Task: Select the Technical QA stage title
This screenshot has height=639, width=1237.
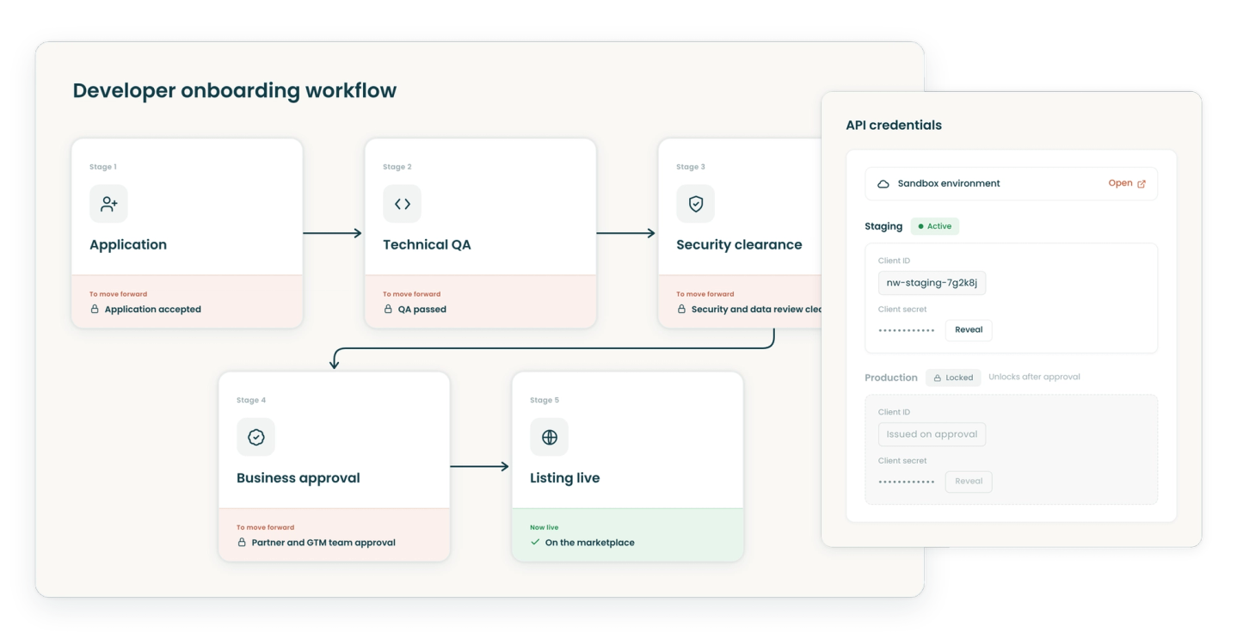Action: 427,244
